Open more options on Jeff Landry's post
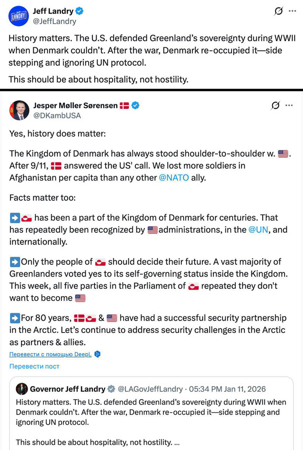Viewport: 303px width, 450px height. point(293,11)
